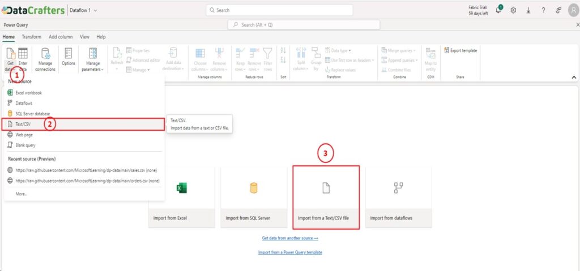Select Blank query option
Viewport: 580px width, 271px height.
pos(84,145)
